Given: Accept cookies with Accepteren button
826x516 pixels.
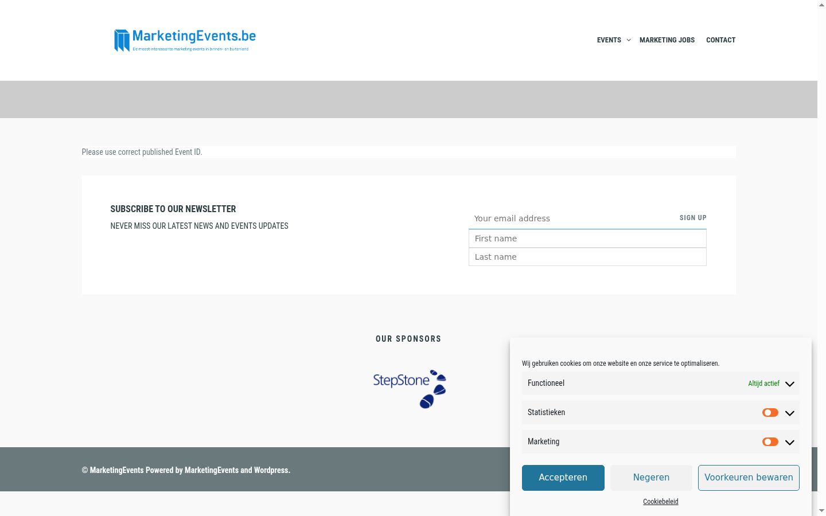Looking at the screenshot, I should pos(563,478).
